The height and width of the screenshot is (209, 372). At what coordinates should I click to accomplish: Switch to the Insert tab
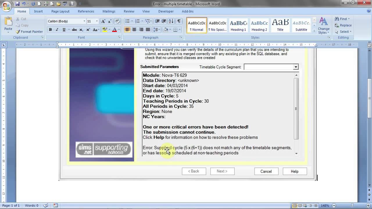click(38, 11)
